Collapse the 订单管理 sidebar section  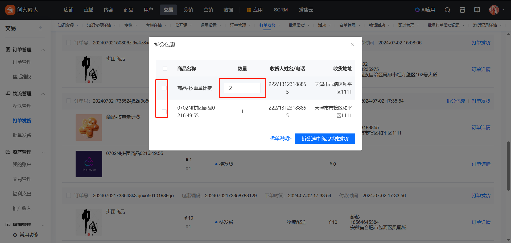click(x=43, y=50)
